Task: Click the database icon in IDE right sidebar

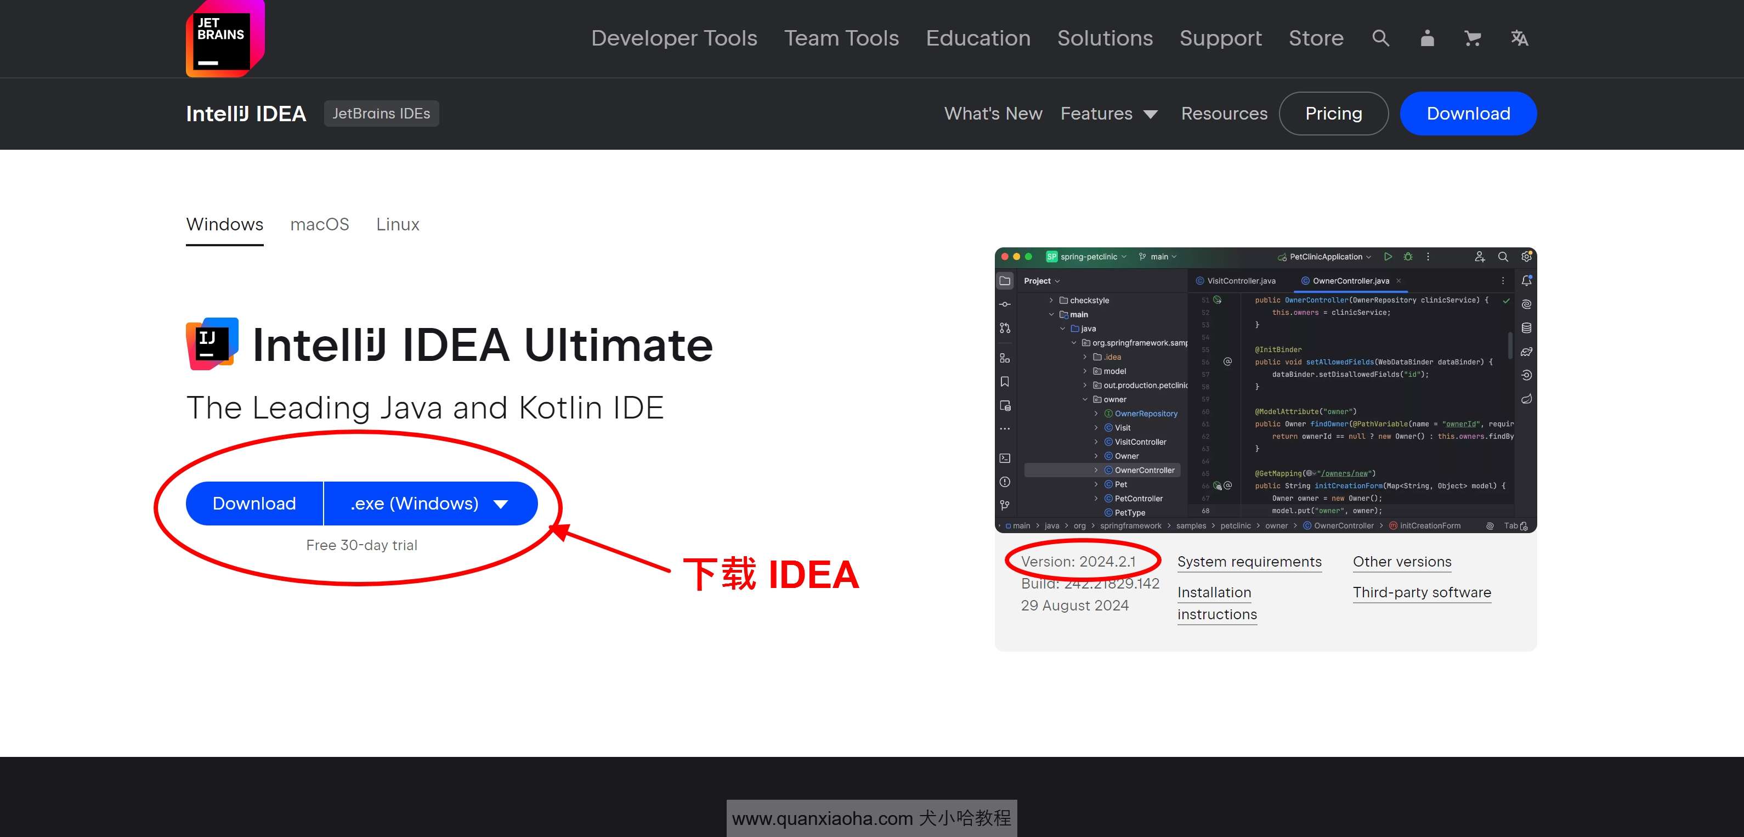Action: [x=1526, y=328]
